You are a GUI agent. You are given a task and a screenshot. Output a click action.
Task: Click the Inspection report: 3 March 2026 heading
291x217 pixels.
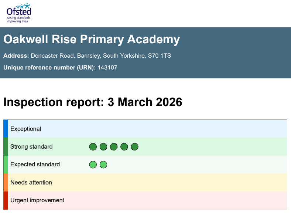click(93, 102)
